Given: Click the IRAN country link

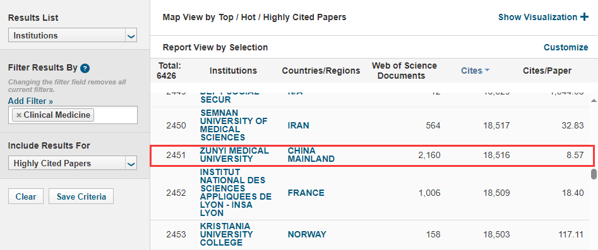Looking at the screenshot, I should (298, 125).
